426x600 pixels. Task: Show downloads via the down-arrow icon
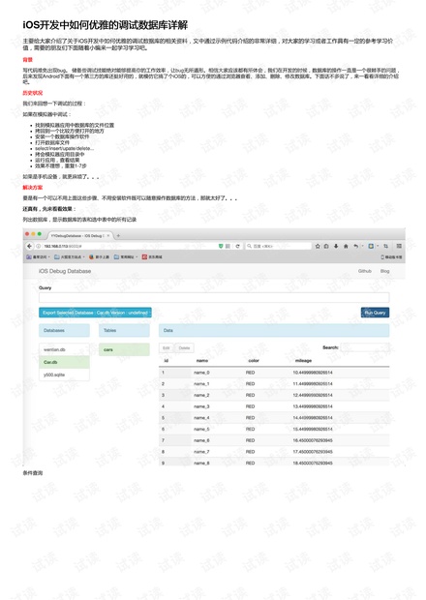(x=336, y=246)
